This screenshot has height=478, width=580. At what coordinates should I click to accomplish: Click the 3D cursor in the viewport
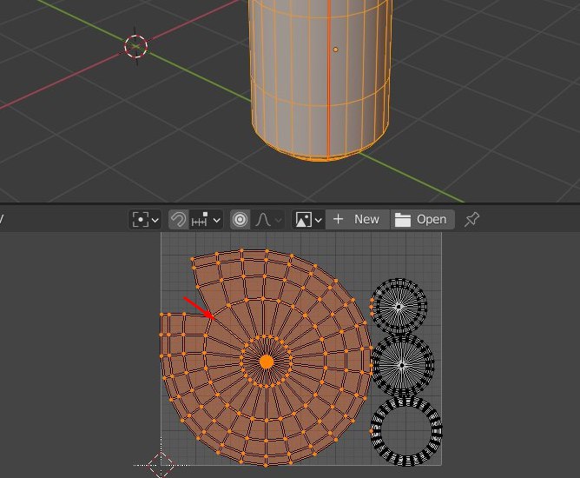[x=136, y=46]
